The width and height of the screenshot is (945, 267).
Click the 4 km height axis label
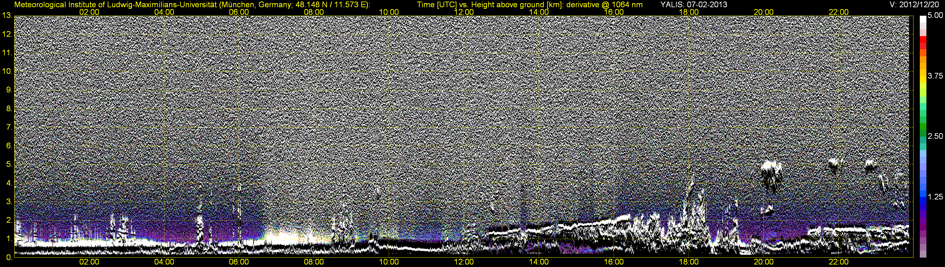(x=9, y=183)
